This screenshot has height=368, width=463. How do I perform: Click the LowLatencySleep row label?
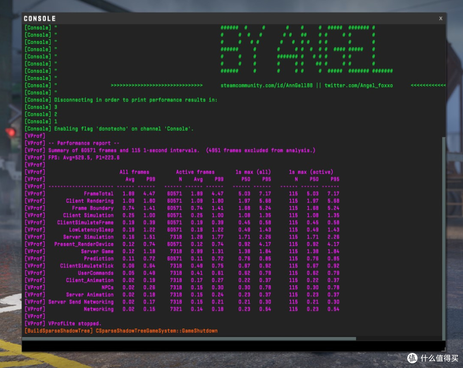click(91, 230)
